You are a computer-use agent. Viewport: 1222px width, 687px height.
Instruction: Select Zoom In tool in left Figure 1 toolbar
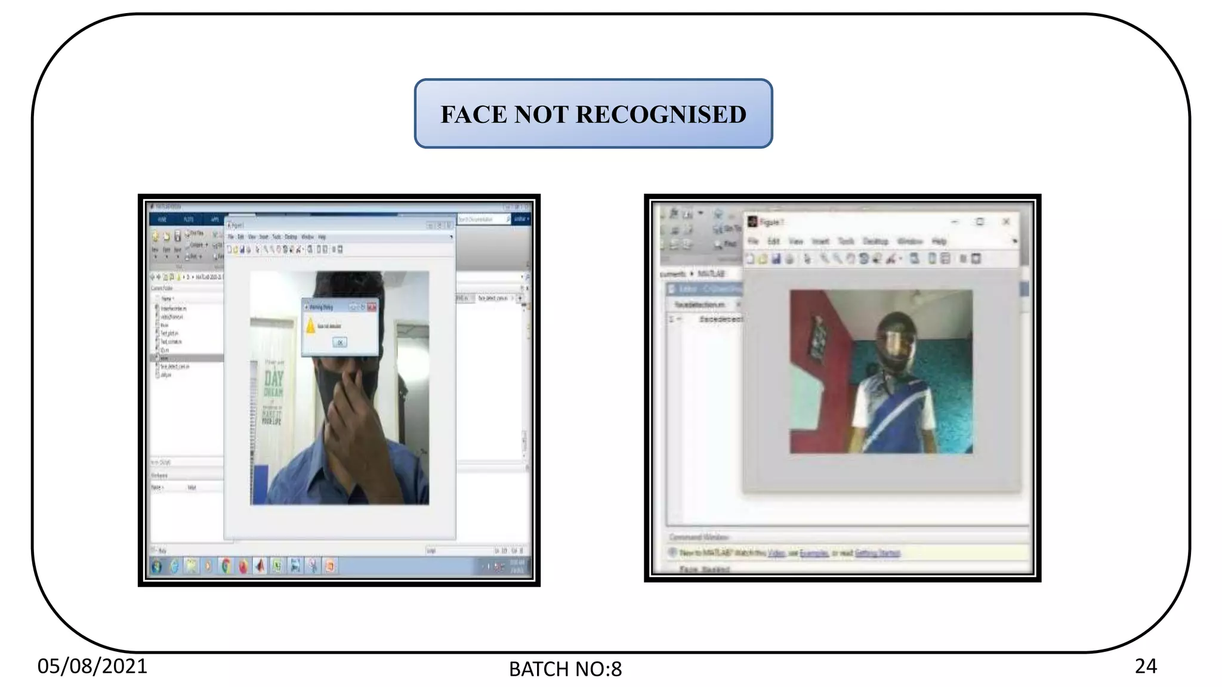tap(266, 249)
